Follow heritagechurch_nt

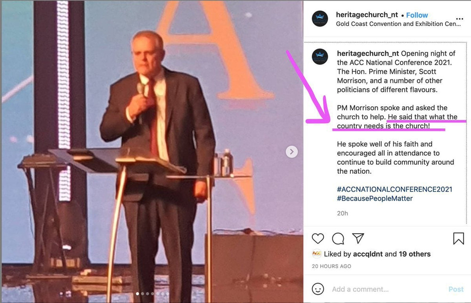point(417,15)
